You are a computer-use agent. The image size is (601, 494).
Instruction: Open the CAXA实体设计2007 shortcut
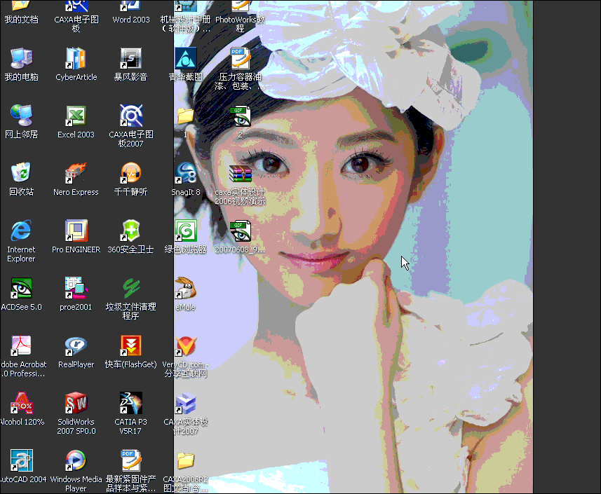coord(186,403)
